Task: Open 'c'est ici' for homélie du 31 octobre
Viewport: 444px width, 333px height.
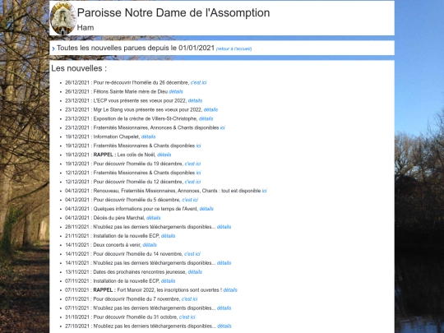Action: point(187,317)
